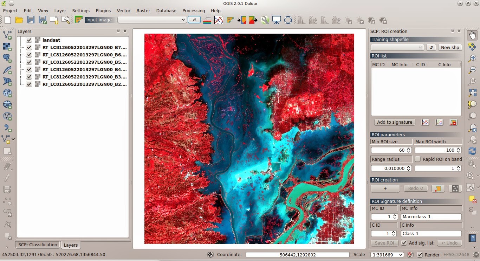Hide the landsat layer
The image size is (480, 261).
coord(29,40)
